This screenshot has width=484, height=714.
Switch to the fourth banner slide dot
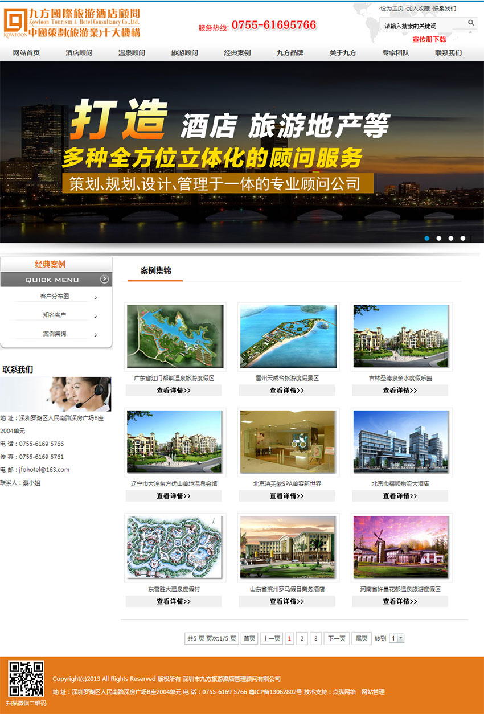coord(463,238)
